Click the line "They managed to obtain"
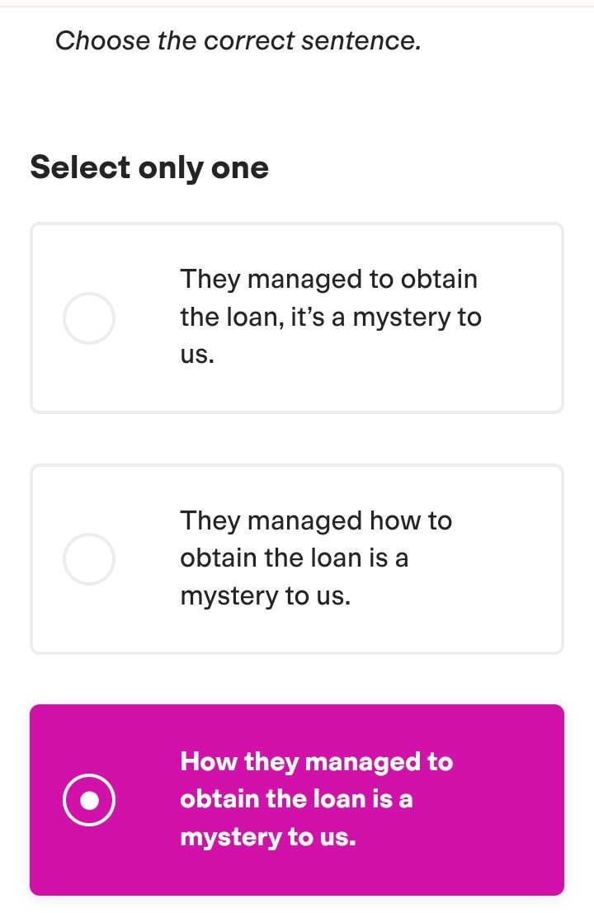Viewport: 594px width, 913px height. [x=328, y=280]
